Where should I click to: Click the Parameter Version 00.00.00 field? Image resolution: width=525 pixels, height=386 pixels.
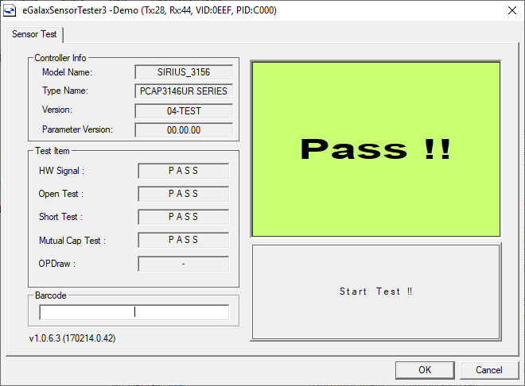tap(183, 129)
